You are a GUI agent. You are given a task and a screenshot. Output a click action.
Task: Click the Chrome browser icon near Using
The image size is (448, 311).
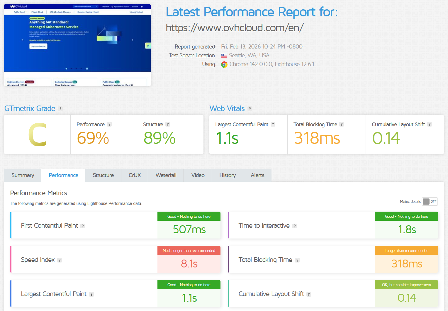(x=224, y=64)
